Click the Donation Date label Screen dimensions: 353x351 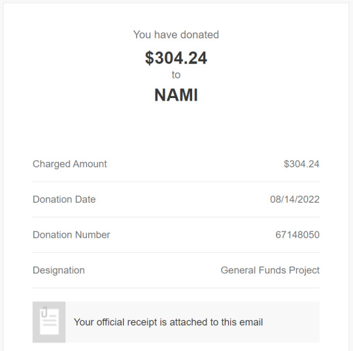64,199
